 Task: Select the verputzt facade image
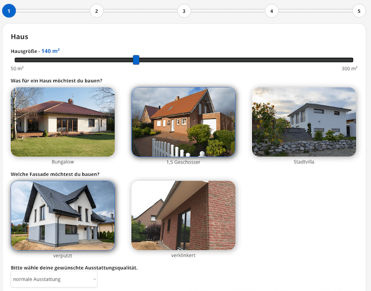click(63, 215)
